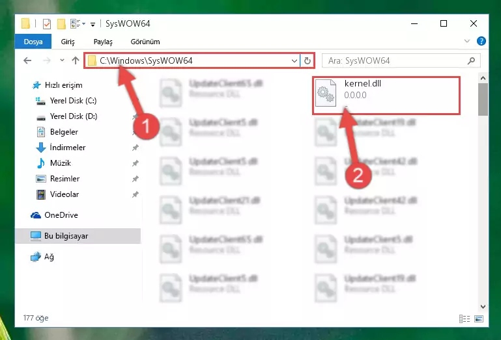Viewport: 501px width, 340px height.
Task: Minimize the SysWOW64 window
Action: click(x=414, y=23)
